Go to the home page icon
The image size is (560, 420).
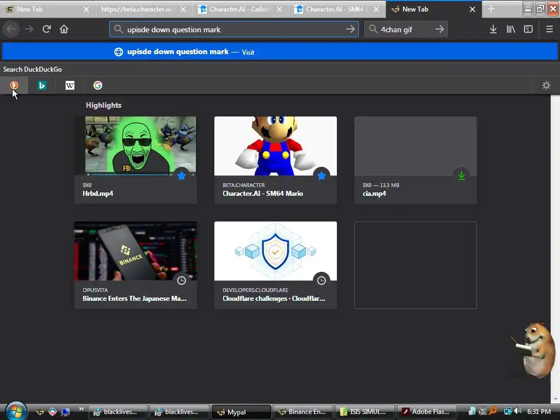[64, 29]
